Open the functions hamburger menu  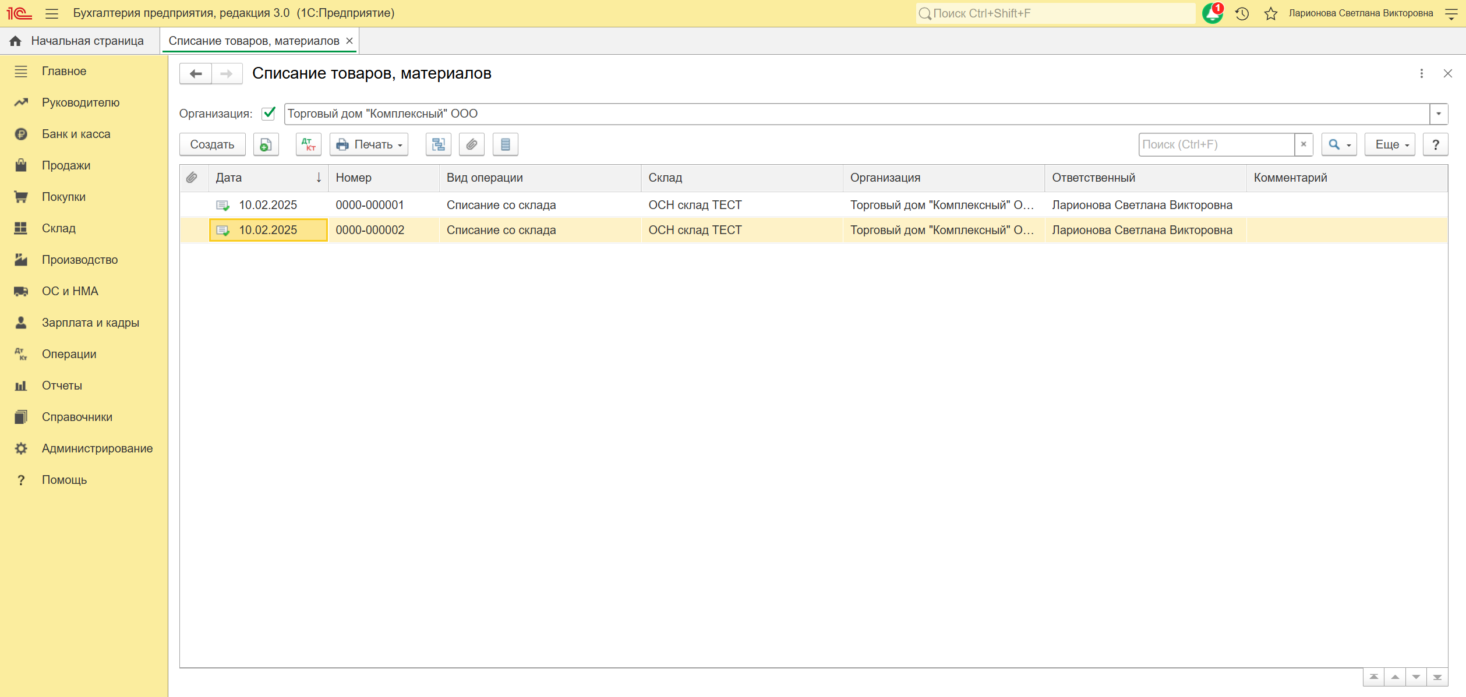[52, 13]
